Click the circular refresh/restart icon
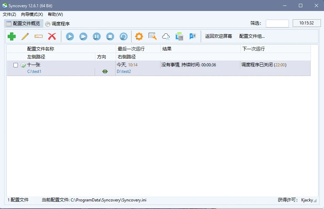This screenshot has width=324, height=209. coord(124,36)
